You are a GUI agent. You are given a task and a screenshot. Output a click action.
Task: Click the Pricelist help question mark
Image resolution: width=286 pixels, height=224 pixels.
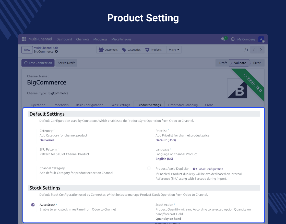(x=168, y=130)
